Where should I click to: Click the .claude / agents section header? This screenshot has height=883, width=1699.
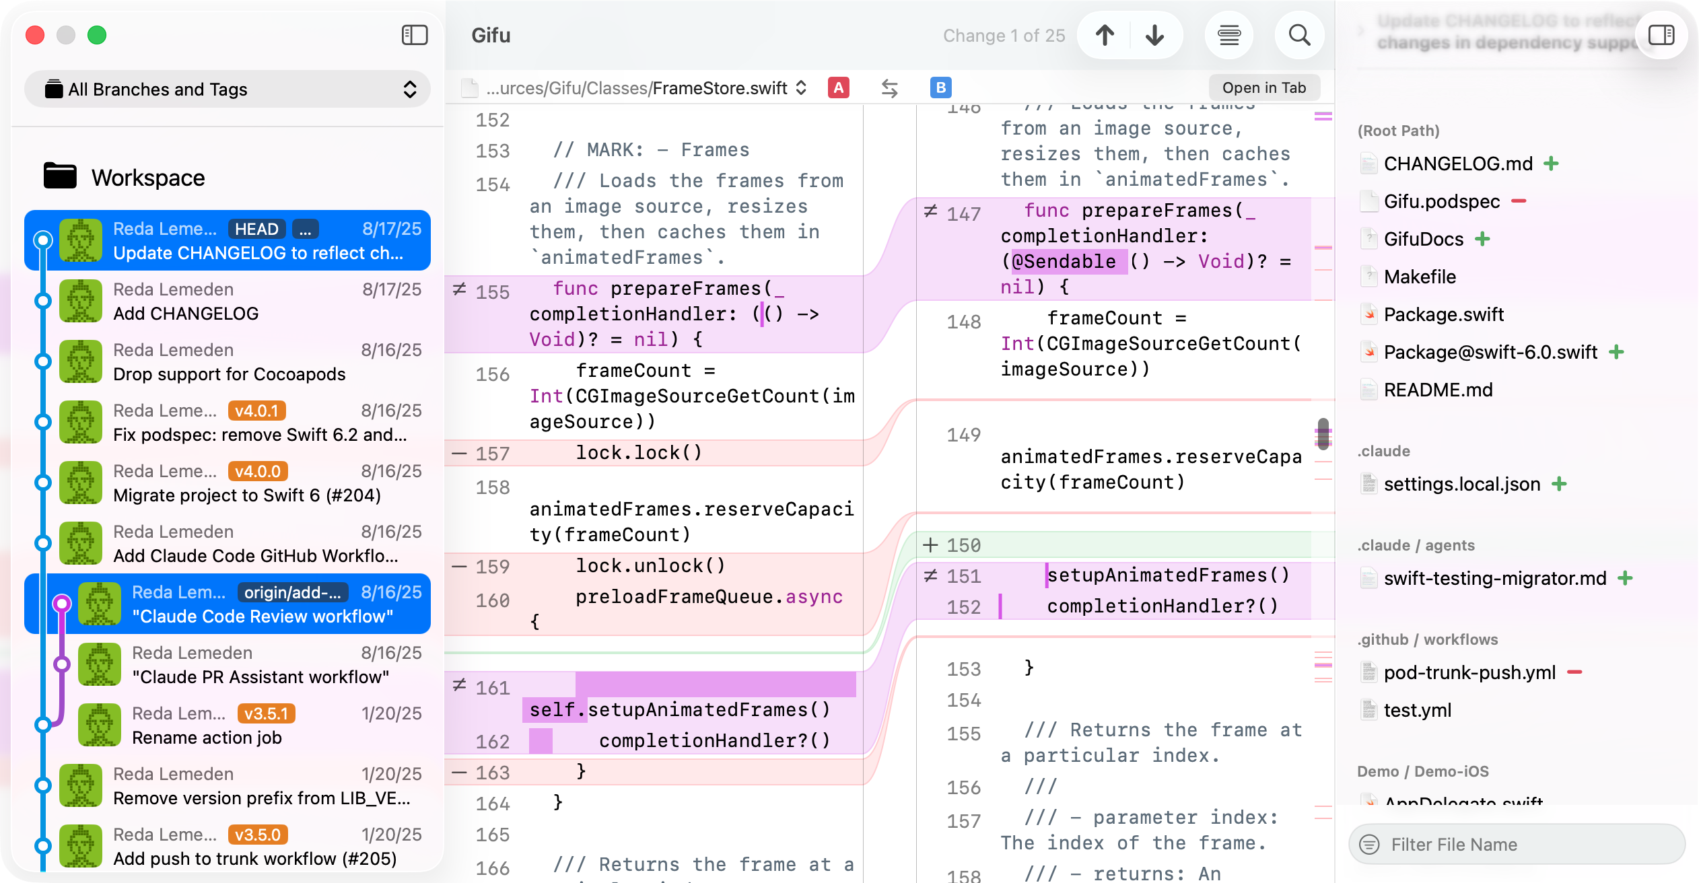tap(1416, 545)
